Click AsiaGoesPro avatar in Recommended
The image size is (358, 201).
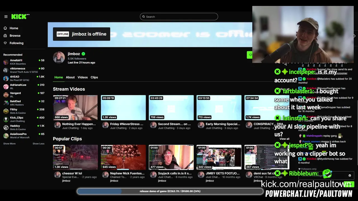[6, 136]
